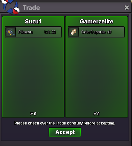The height and width of the screenshot is (146, 132).
Task: Select the Pikachu sprite icon
Action: (x=11, y=32)
